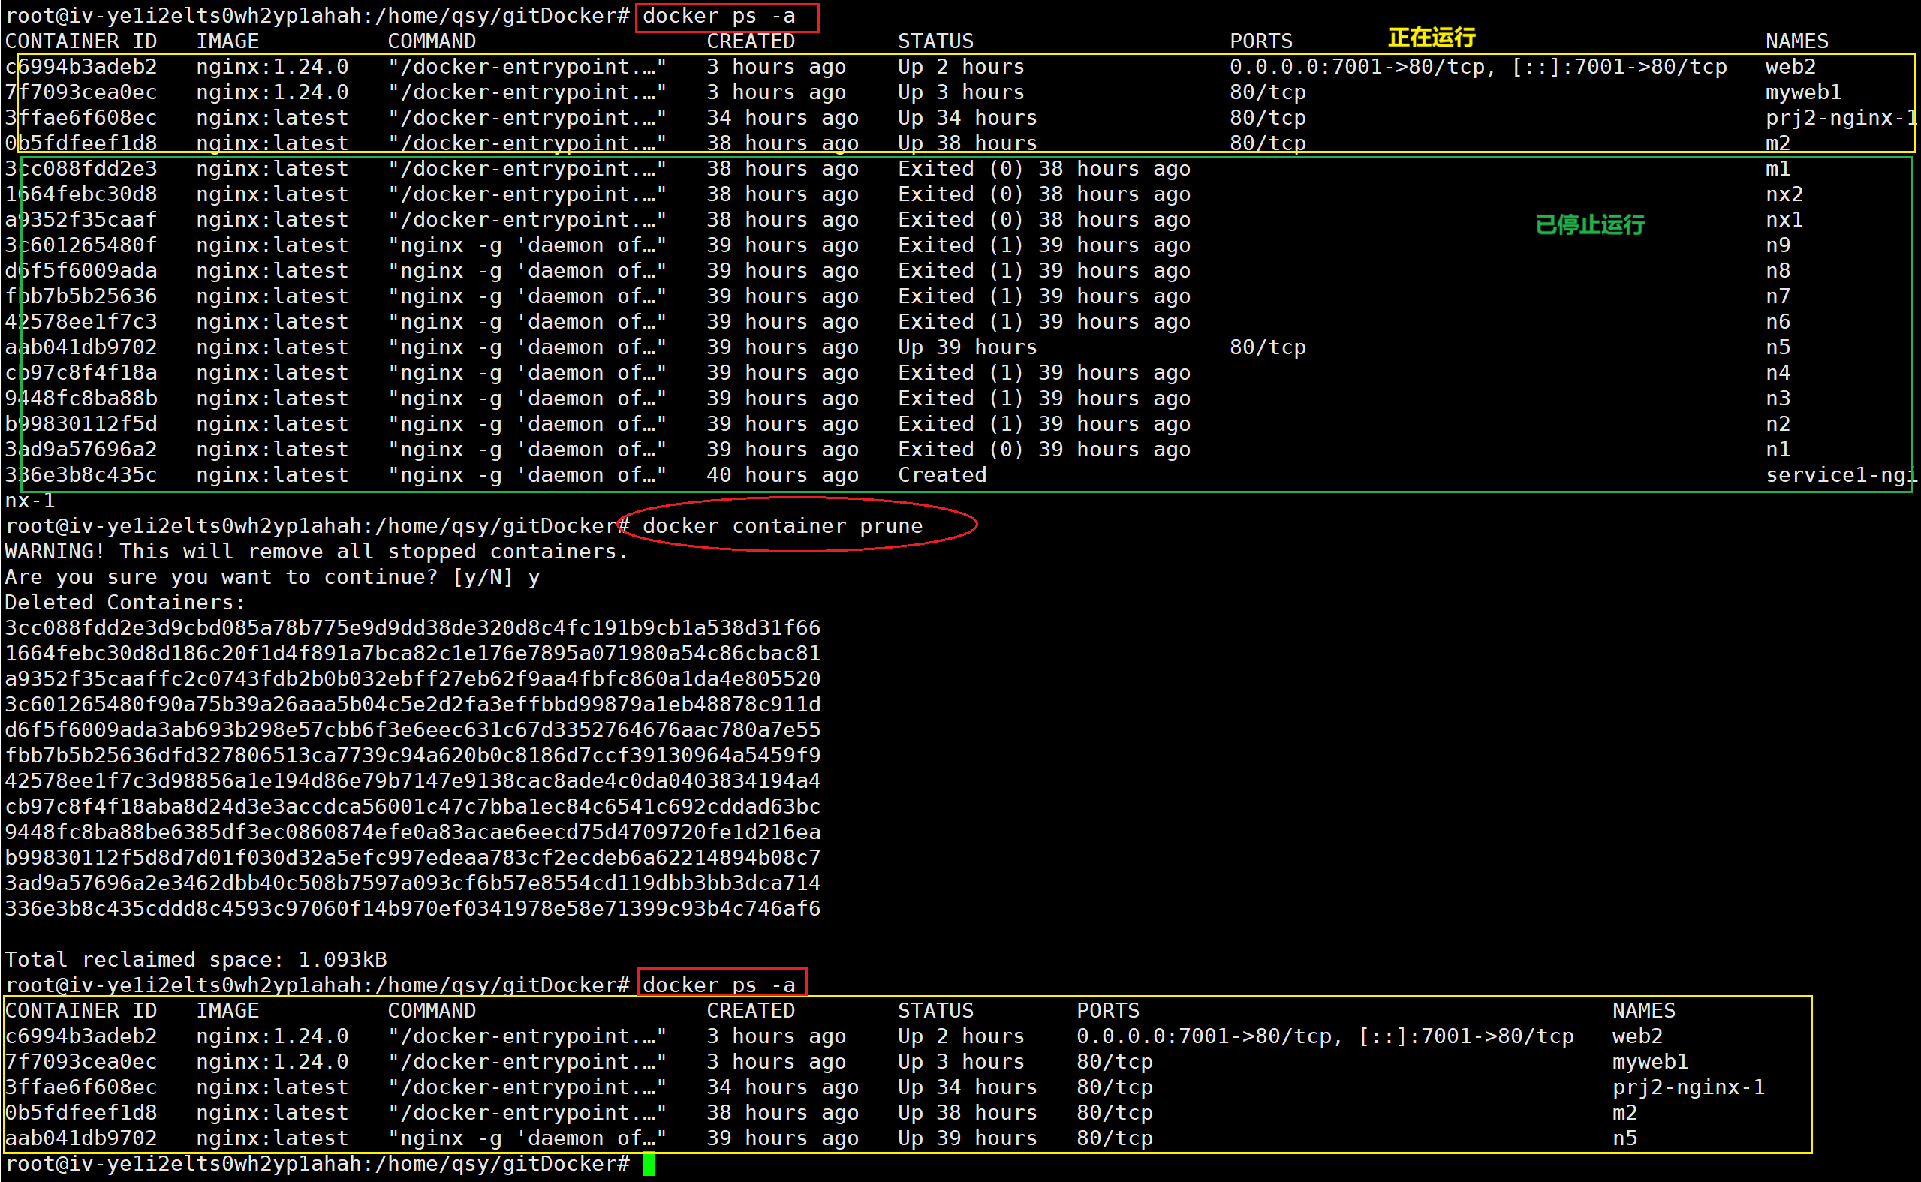Click the 'prj2-nginx-1' name in the bottom table
Screen dimensions: 1921x1182
coord(1688,1087)
